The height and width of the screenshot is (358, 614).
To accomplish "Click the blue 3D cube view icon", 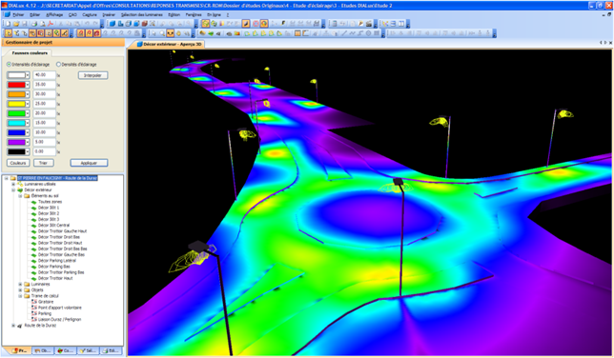I will (x=113, y=24).
